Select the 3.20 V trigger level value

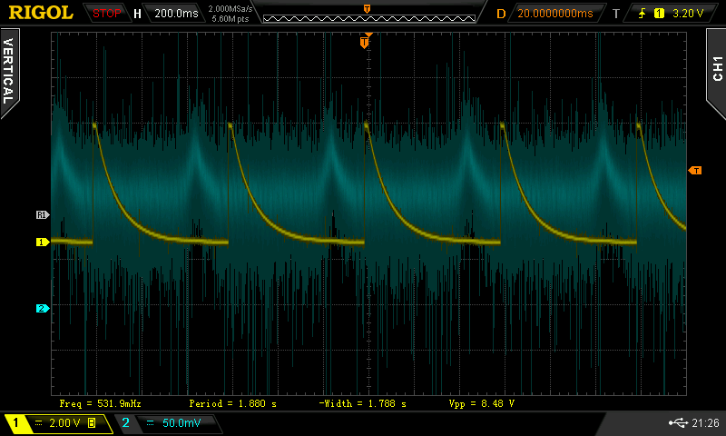[x=688, y=14]
